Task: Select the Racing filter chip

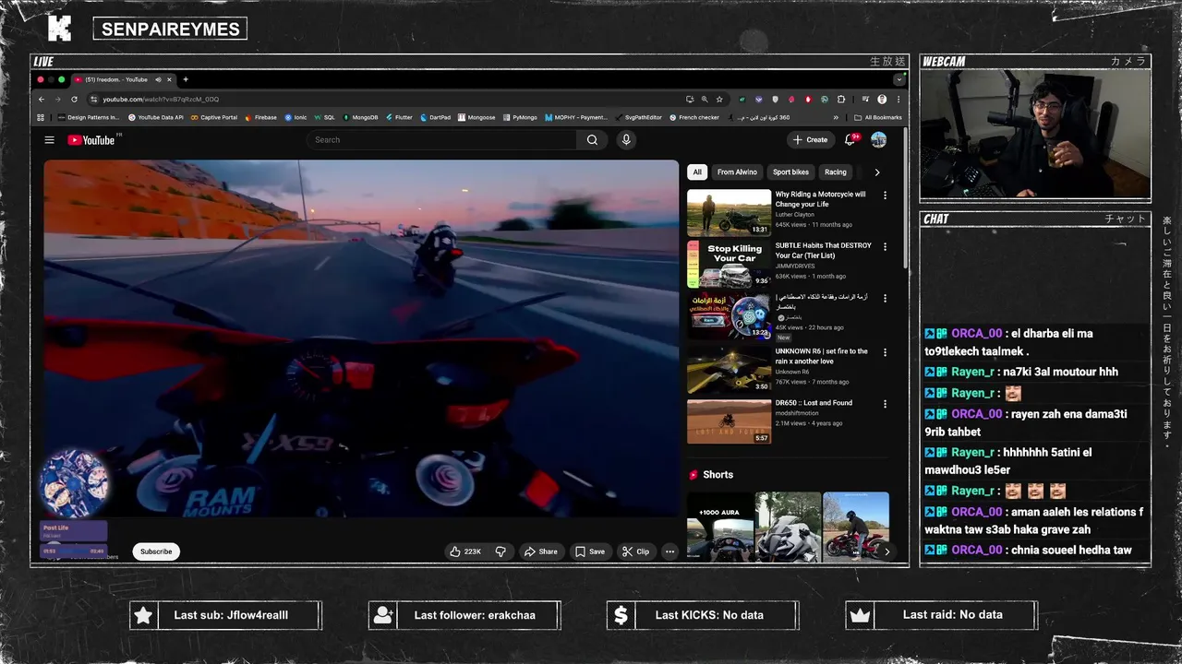Action: click(836, 172)
